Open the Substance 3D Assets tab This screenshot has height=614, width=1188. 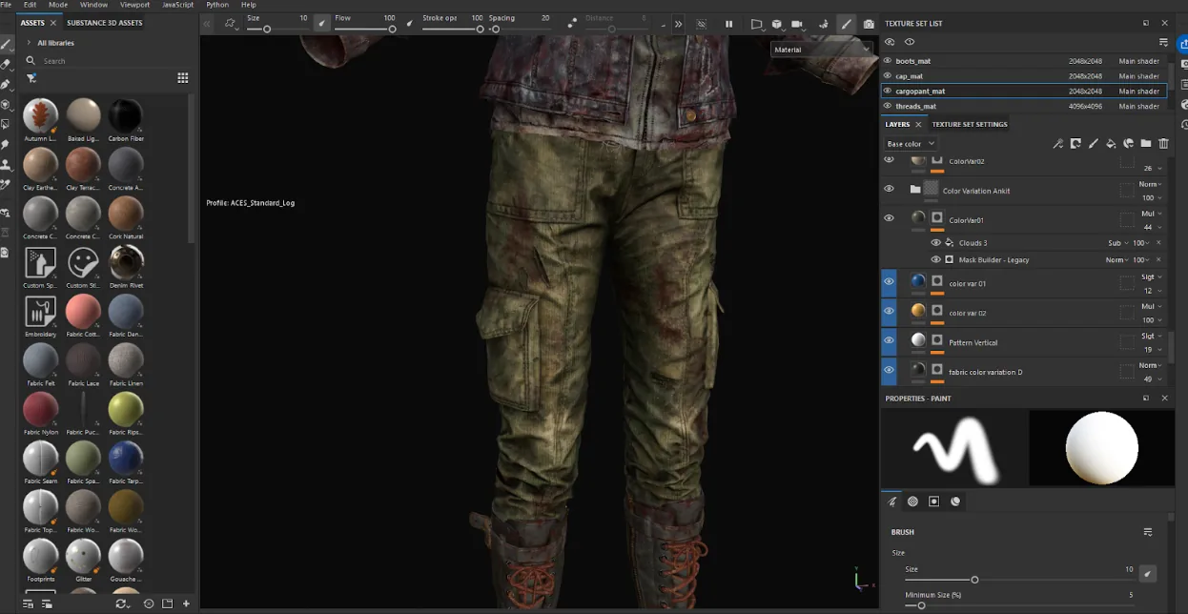(x=105, y=23)
